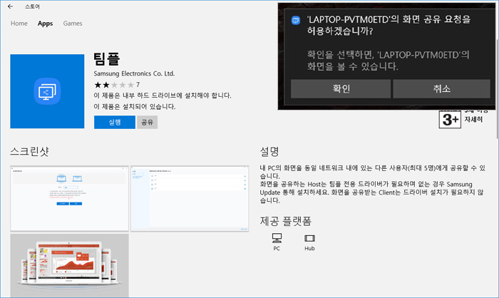Click the 팀플 app title

(107, 59)
